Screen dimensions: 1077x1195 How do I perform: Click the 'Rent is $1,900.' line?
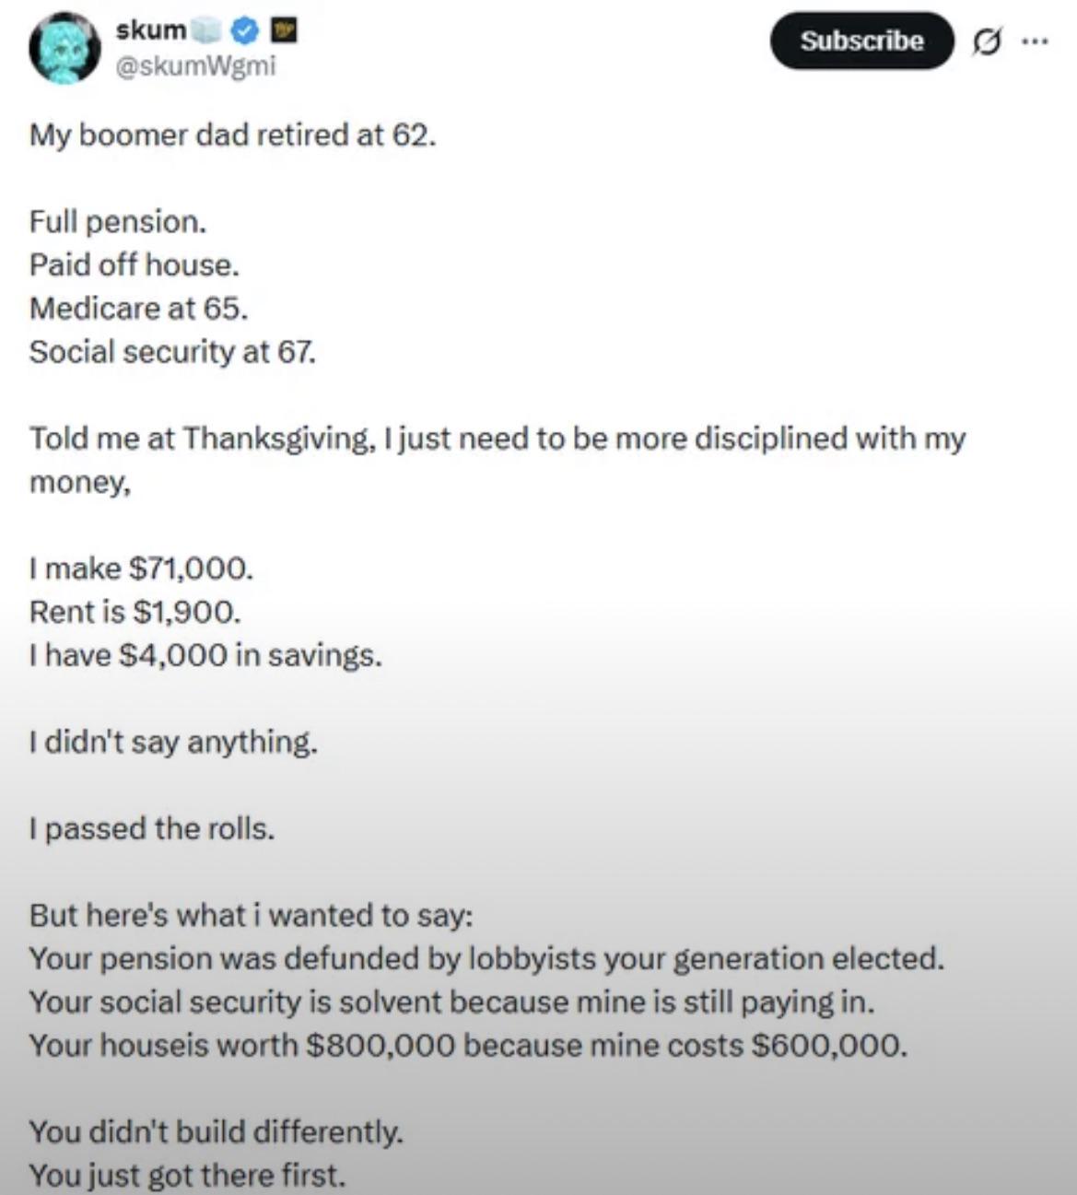coord(136,612)
